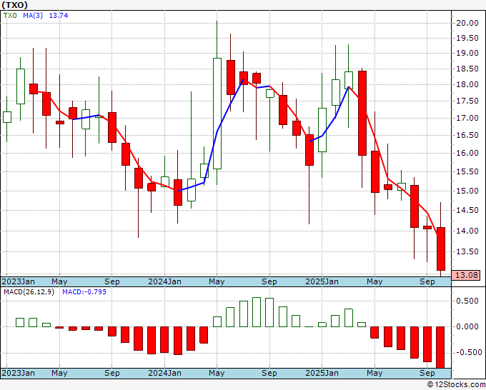Click the 18.50 price axis label

(x=467, y=69)
